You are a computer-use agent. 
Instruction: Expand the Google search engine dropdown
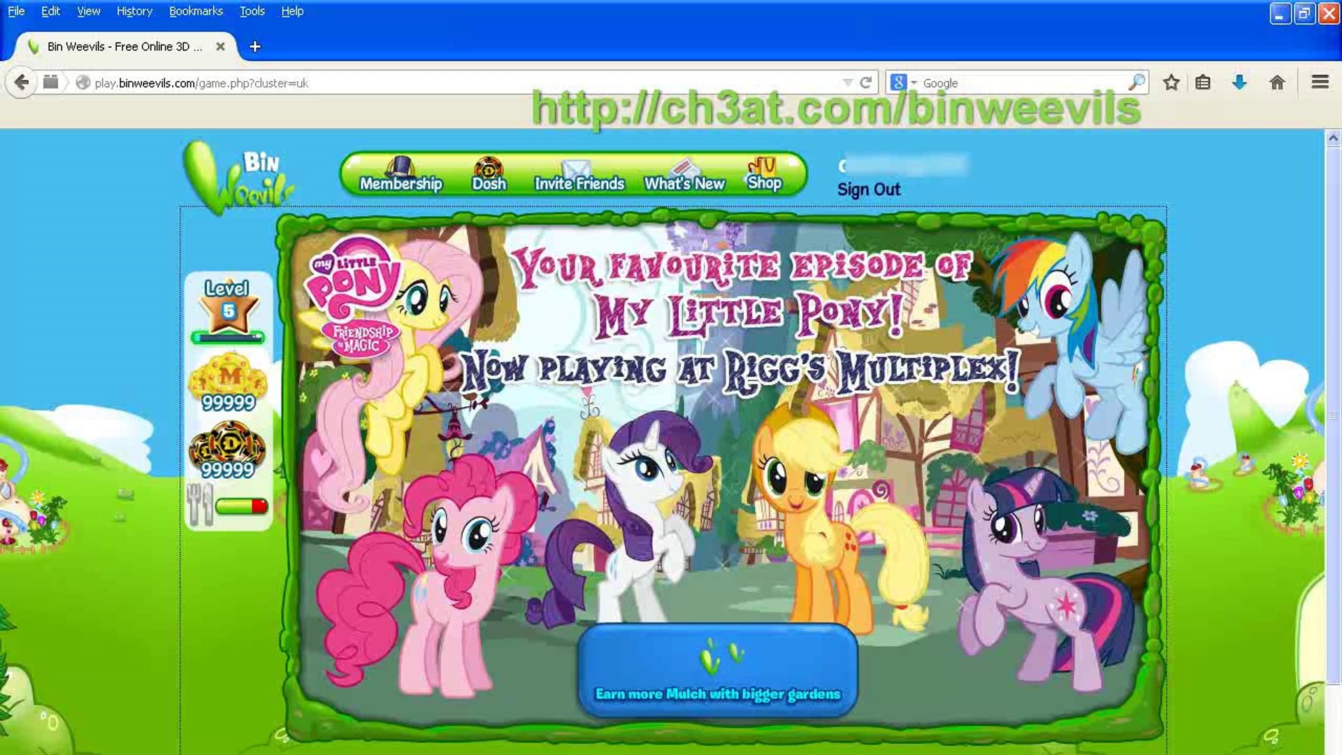(x=914, y=82)
